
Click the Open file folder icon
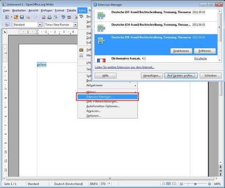tap(16, 17)
